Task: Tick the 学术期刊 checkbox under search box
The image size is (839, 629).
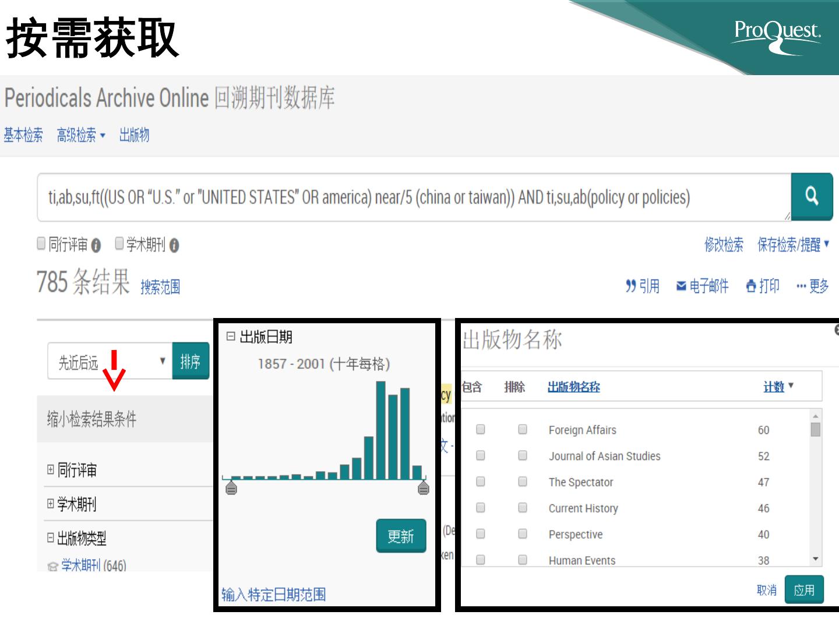Action: point(119,243)
